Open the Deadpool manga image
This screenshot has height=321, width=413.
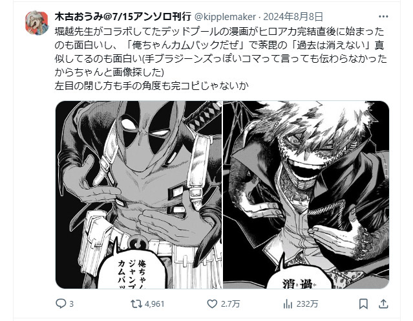tap(139, 195)
